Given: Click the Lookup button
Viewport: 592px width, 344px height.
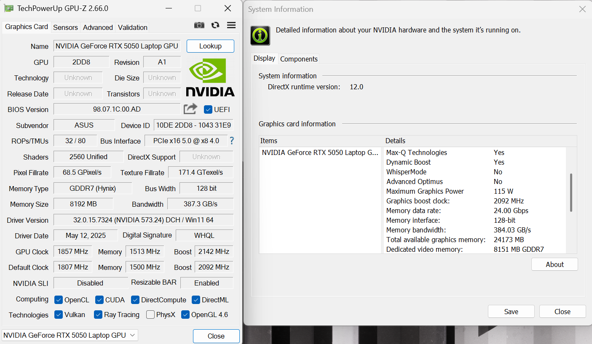Looking at the screenshot, I should [210, 46].
